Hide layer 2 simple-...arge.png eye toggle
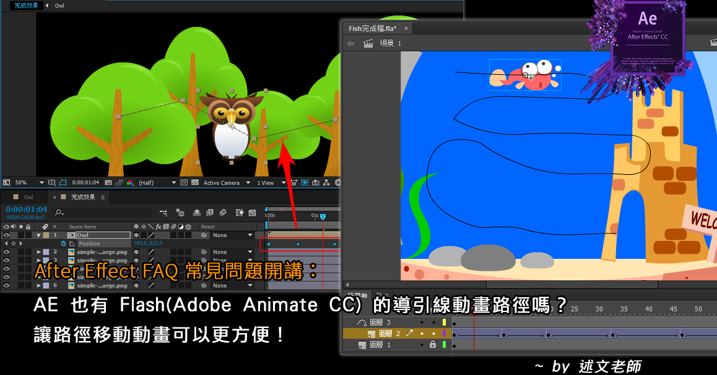717x375 pixels. pos(6,252)
